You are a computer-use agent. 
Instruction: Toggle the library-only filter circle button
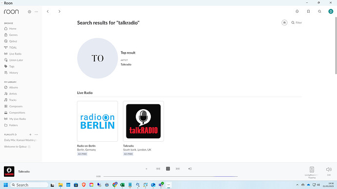click(284, 22)
